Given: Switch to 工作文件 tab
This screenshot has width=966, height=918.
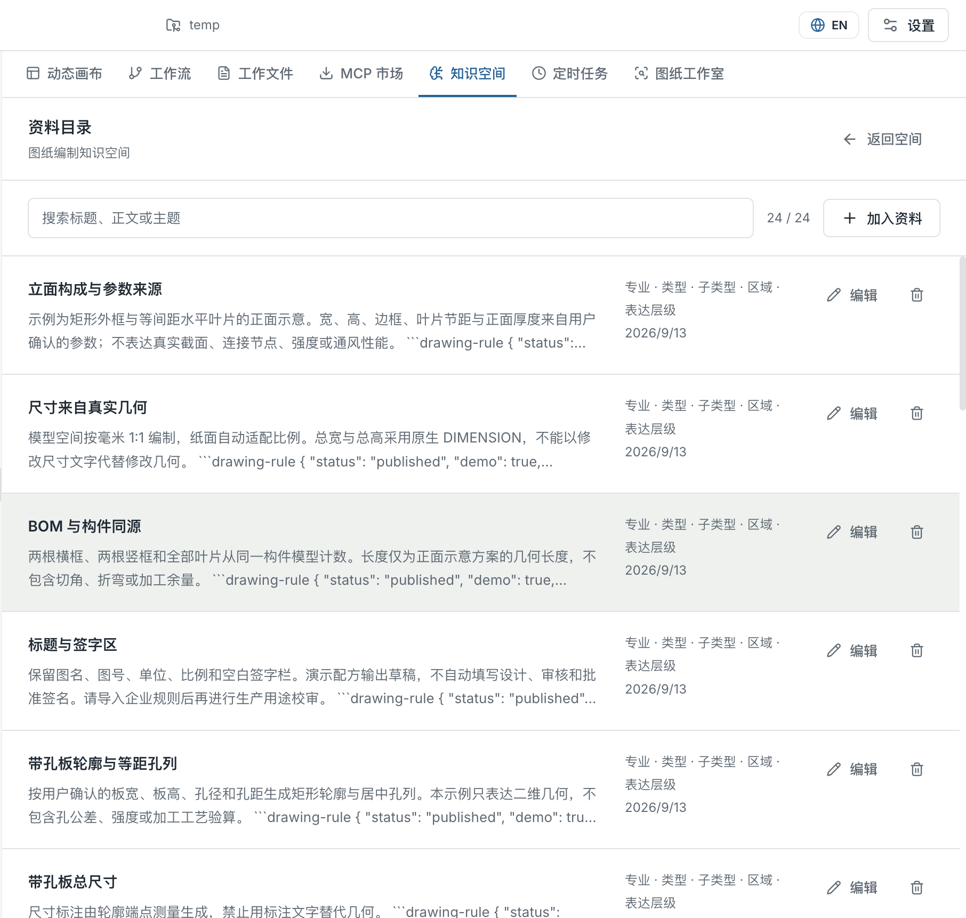Looking at the screenshot, I should tap(255, 74).
